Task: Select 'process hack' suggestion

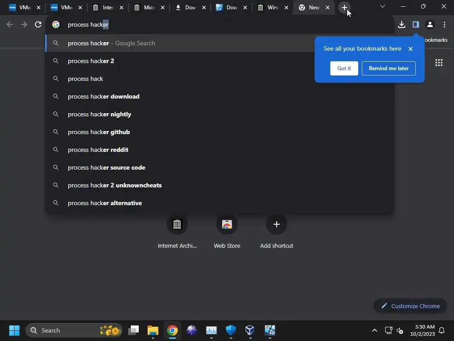Action: [220, 79]
